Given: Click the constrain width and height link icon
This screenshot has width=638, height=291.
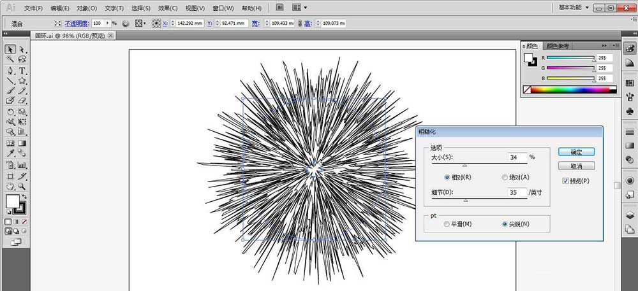Looking at the screenshot, I should tap(299, 24).
